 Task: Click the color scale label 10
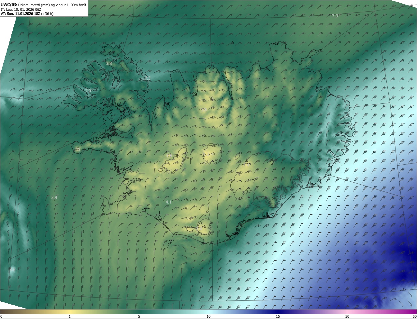click(x=208, y=316)
